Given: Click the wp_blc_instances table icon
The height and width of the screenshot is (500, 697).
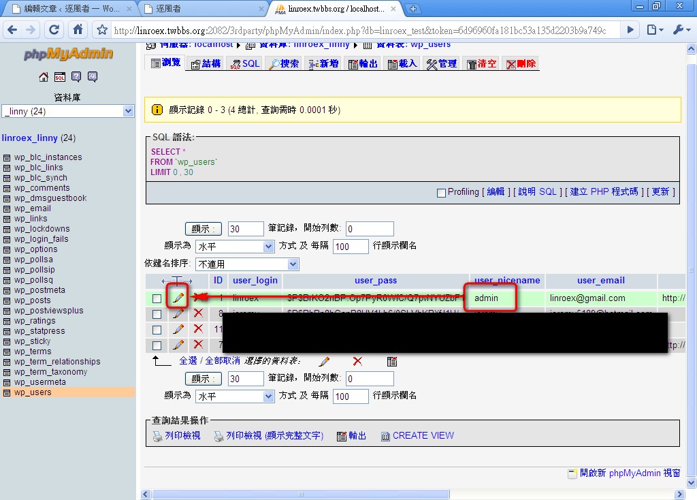Looking at the screenshot, I should [7, 158].
